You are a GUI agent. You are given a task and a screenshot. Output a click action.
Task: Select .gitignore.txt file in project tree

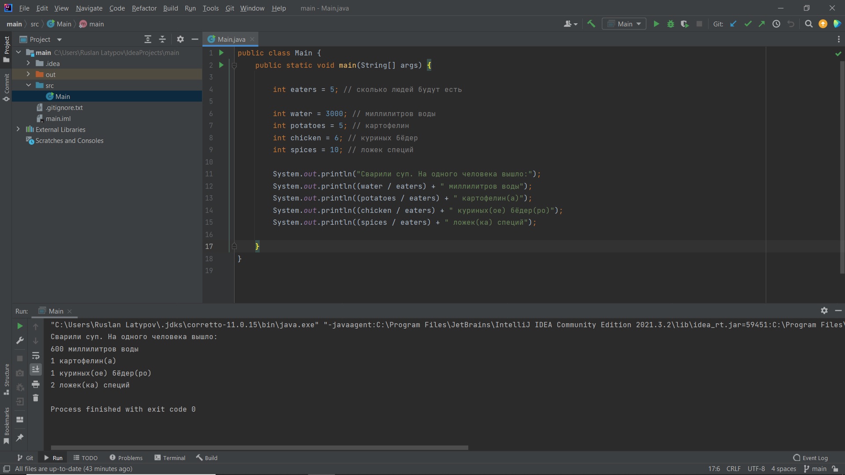tap(64, 107)
